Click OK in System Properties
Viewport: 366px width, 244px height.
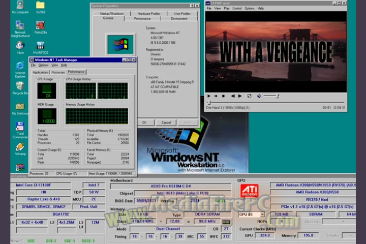(144, 123)
